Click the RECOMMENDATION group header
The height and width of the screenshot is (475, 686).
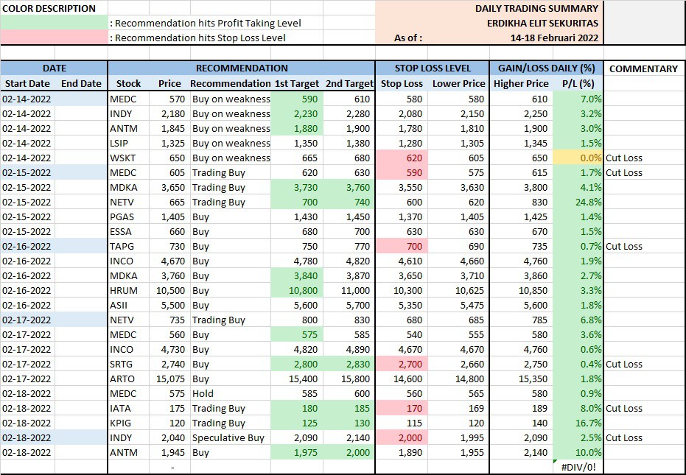(x=241, y=68)
